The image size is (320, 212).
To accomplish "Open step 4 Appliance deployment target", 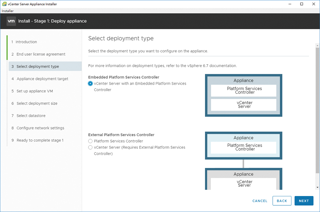I will [x=40, y=79].
